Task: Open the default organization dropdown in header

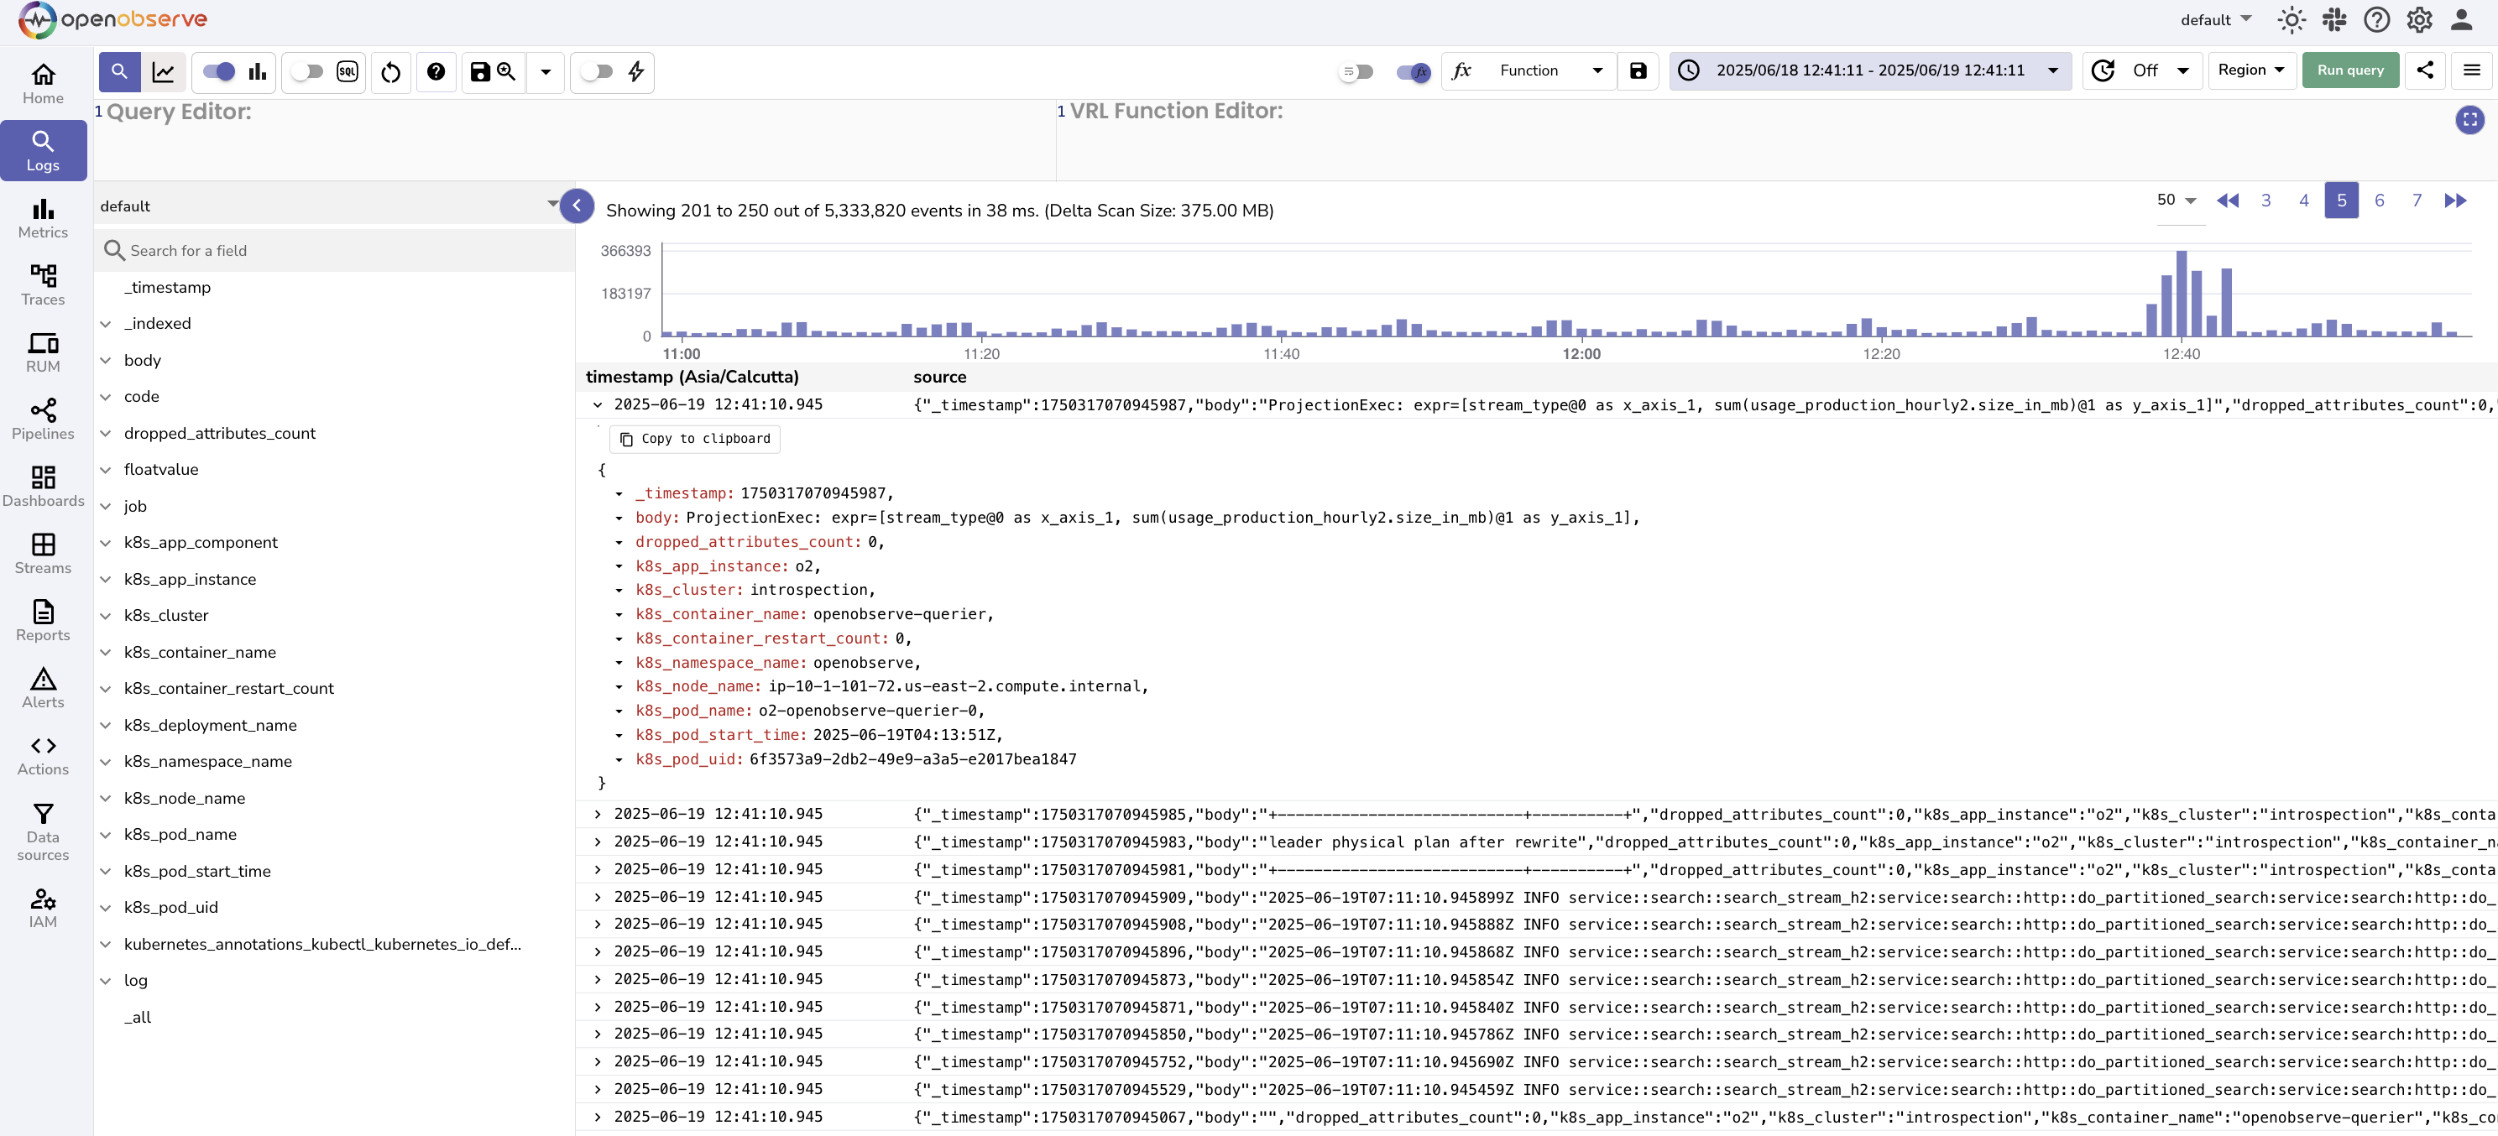Action: pos(2216,19)
